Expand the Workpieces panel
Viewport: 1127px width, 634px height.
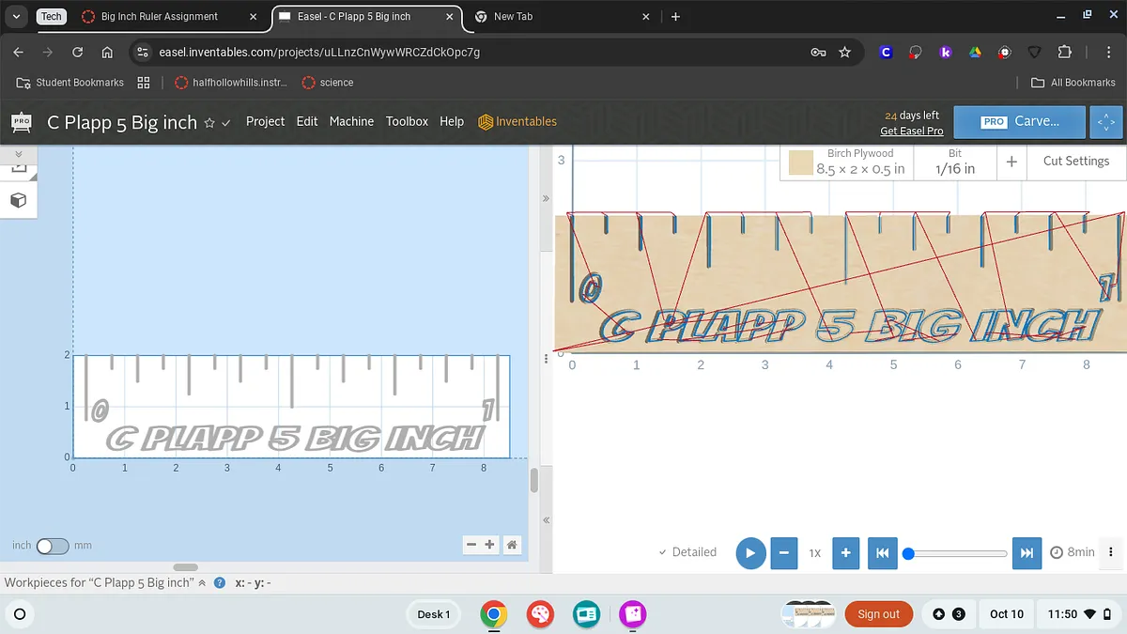pos(202,582)
